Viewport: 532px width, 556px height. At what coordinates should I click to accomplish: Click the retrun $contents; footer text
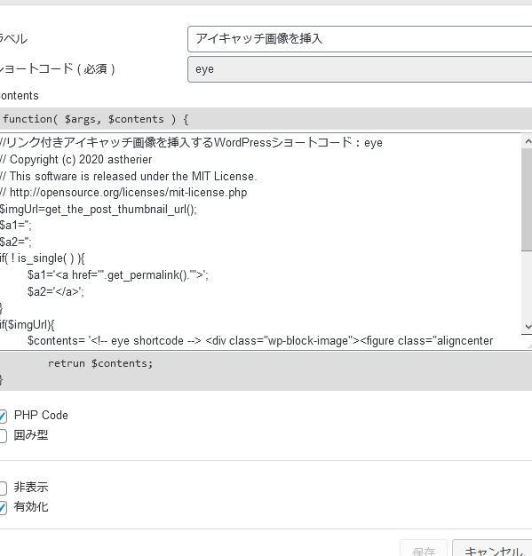(x=100, y=363)
